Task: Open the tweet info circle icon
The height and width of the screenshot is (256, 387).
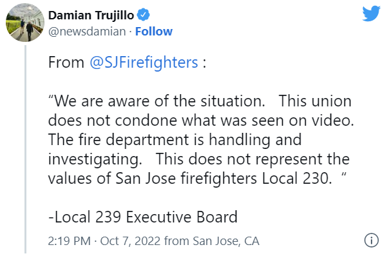Action: pos(371,240)
